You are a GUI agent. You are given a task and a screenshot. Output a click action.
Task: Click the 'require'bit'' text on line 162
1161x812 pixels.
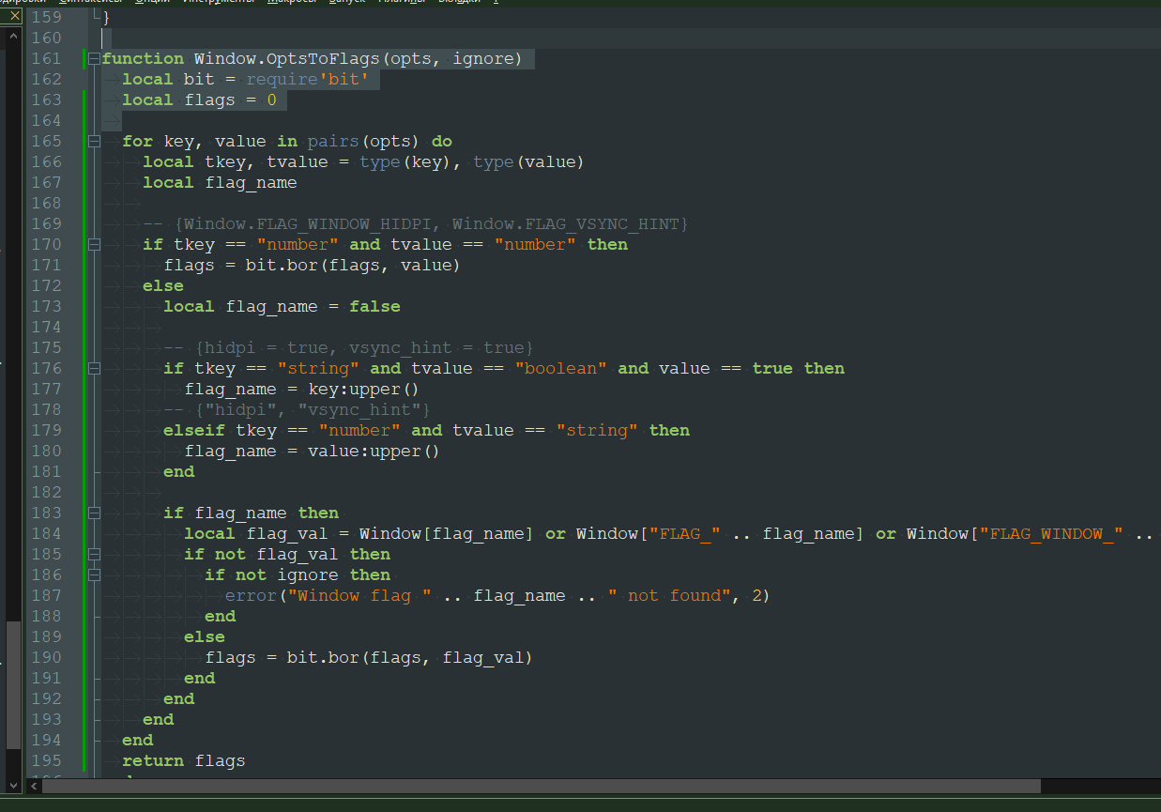coord(308,79)
